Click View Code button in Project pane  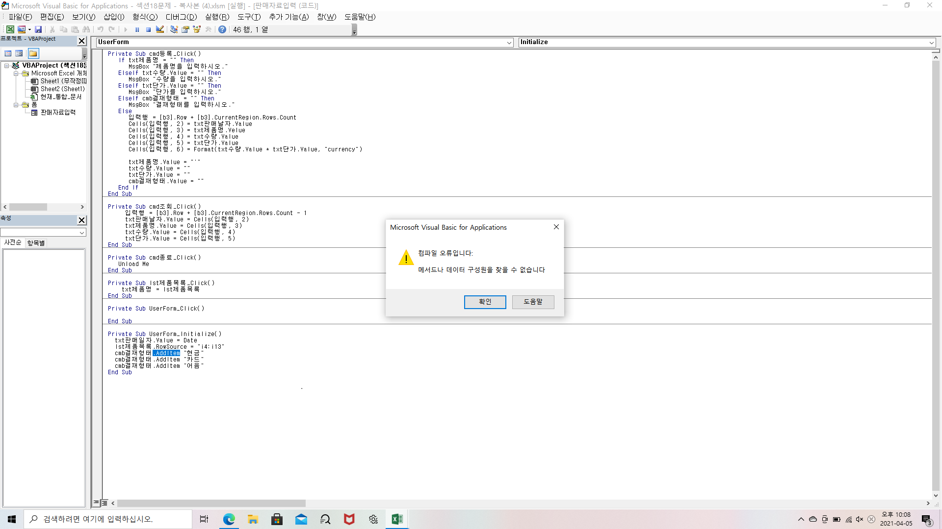(8, 53)
